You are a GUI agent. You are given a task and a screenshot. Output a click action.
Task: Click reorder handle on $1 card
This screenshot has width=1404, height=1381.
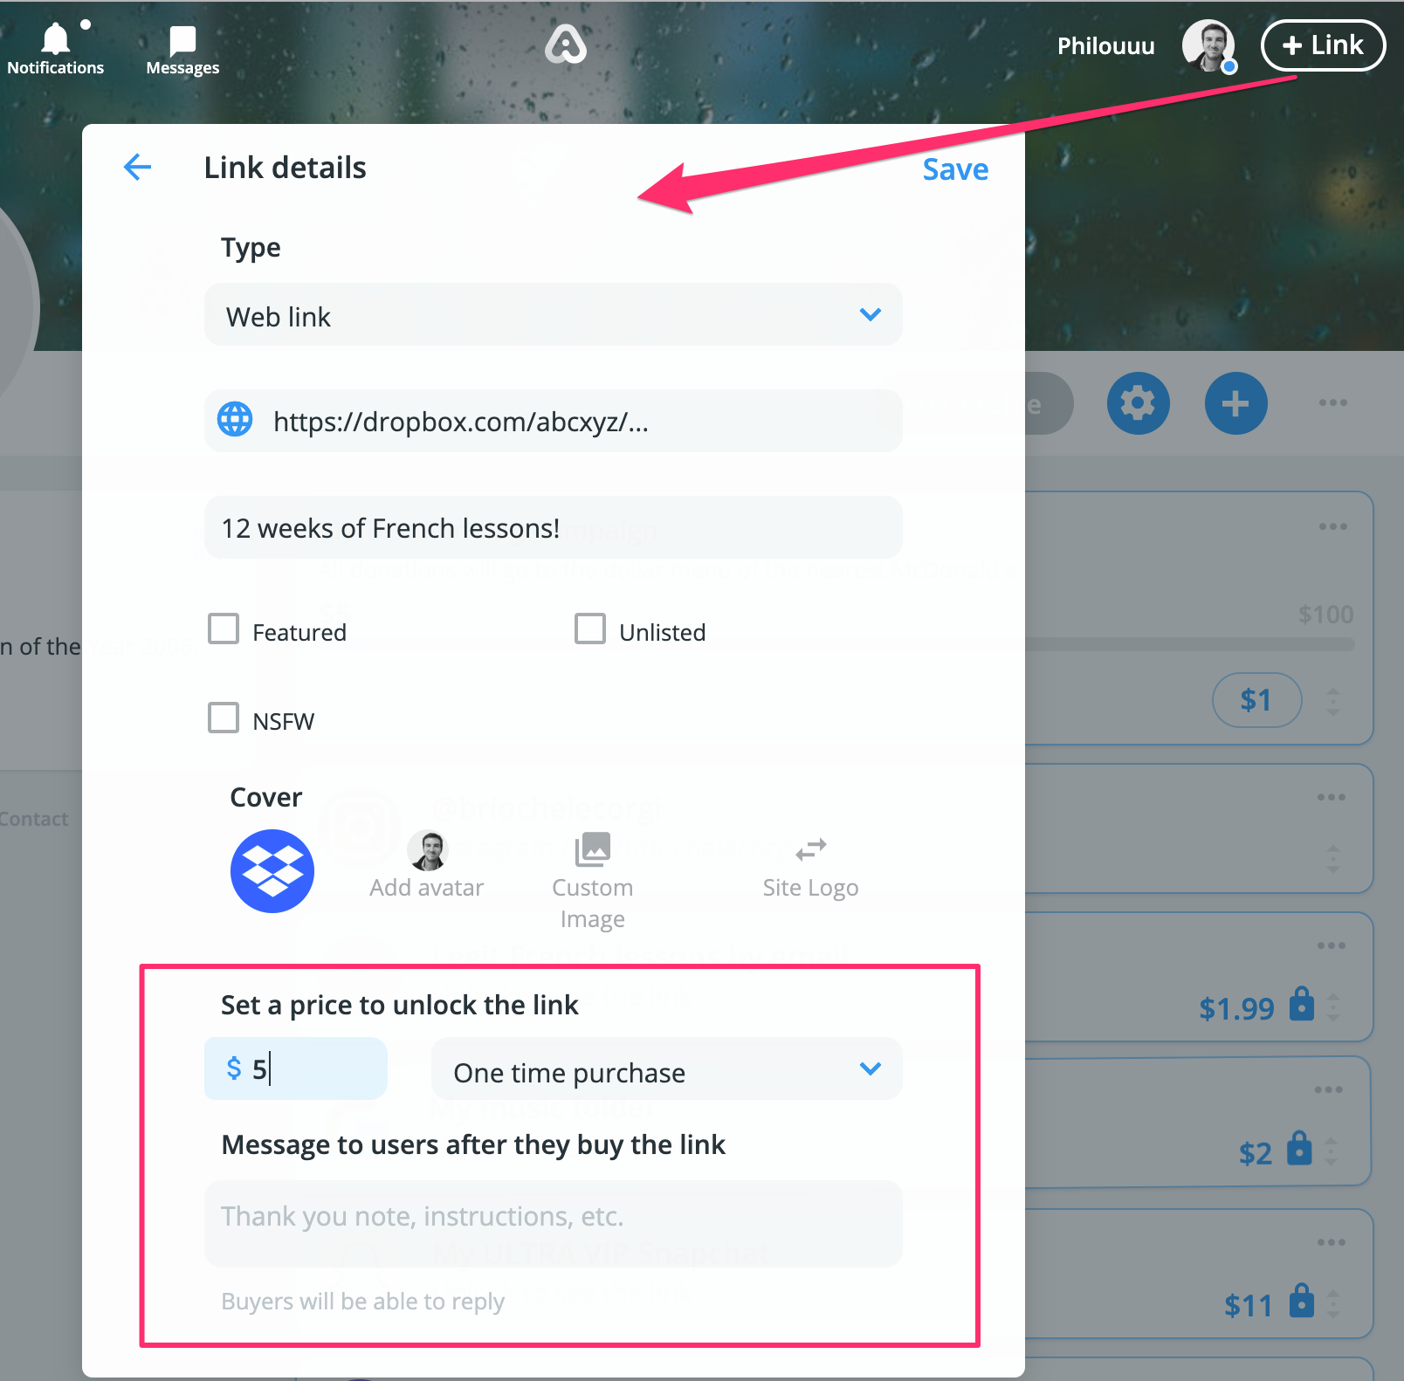tap(1332, 701)
